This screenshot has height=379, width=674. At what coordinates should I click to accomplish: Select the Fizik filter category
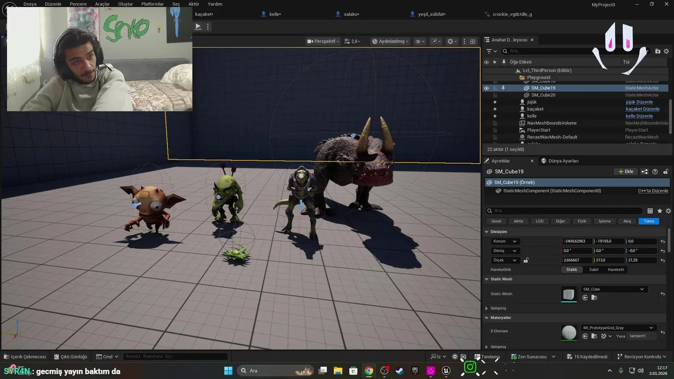click(x=582, y=221)
